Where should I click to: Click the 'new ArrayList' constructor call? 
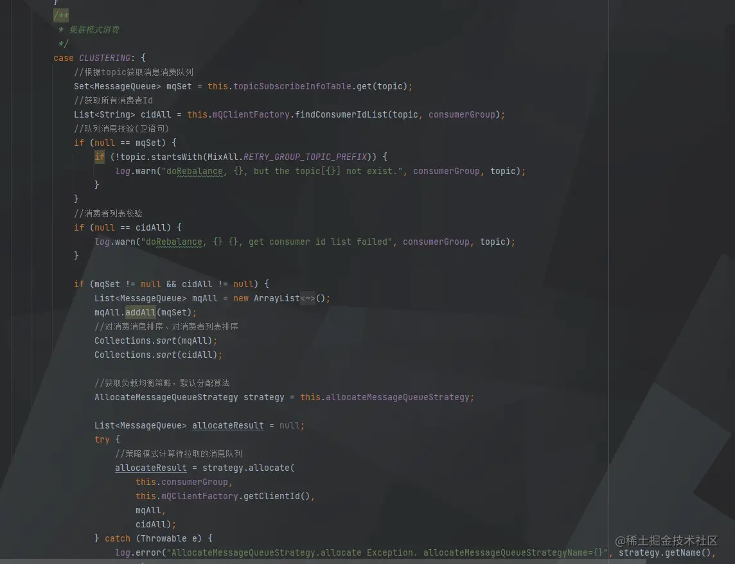click(x=266, y=298)
